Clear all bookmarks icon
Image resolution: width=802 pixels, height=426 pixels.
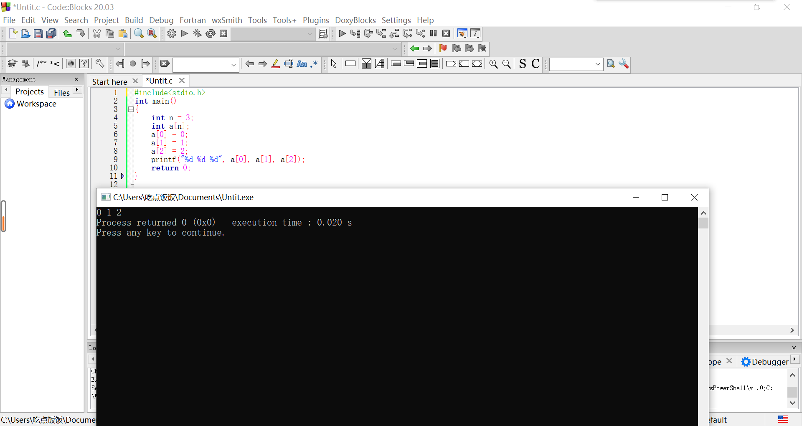point(482,48)
